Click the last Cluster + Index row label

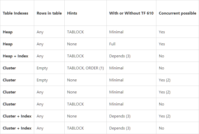17,128
